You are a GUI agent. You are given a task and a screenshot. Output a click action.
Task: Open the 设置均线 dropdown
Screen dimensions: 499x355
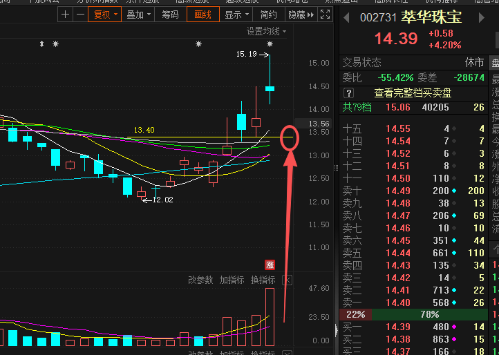(x=266, y=32)
